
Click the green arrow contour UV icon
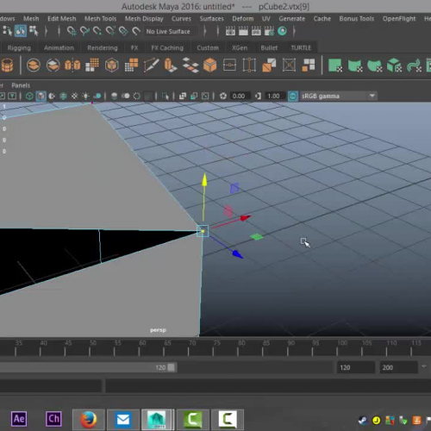point(414,66)
